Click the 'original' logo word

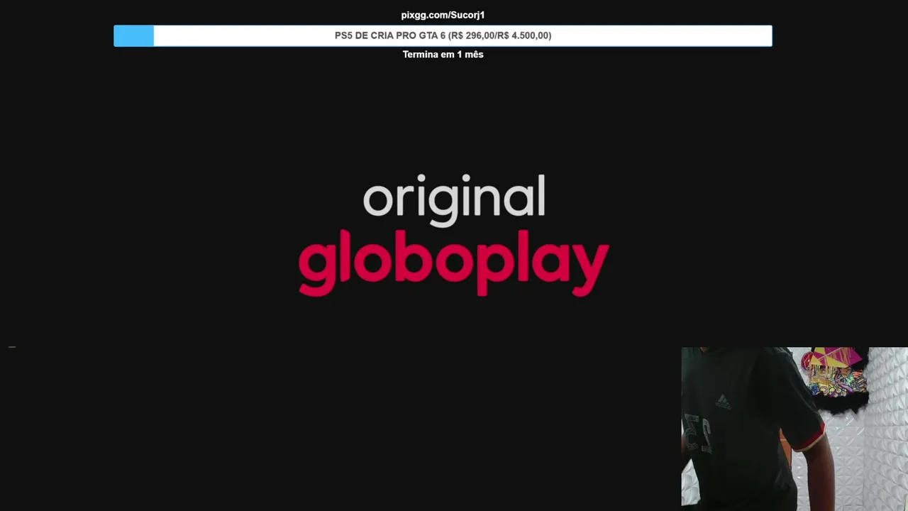point(454,200)
